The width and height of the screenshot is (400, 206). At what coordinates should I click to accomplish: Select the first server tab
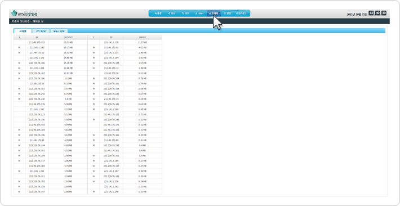tap(23, 31)
